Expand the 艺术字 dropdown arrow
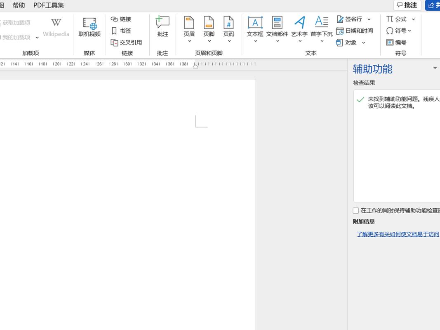Image resolution: width=440 pixels, height=330 pixels. (x=300, y=41)
